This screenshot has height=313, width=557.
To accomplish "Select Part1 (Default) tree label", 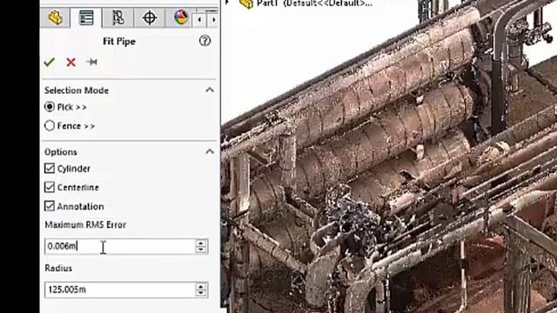I will pos(314,3).
